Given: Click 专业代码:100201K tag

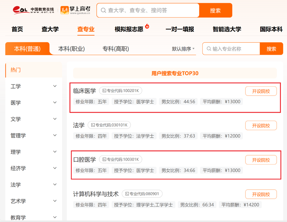Looking at the screenshot, I should pyautogui.click(x=121, y=91).
